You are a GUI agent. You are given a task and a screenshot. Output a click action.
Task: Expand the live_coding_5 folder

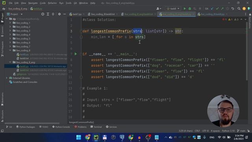tap(10, 39)
